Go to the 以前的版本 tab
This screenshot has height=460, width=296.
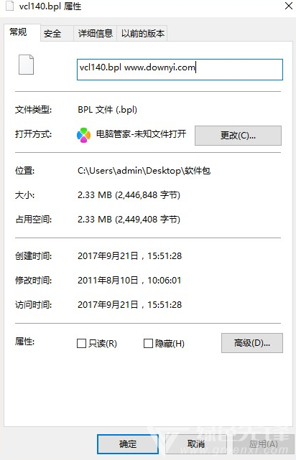(143, 34)
